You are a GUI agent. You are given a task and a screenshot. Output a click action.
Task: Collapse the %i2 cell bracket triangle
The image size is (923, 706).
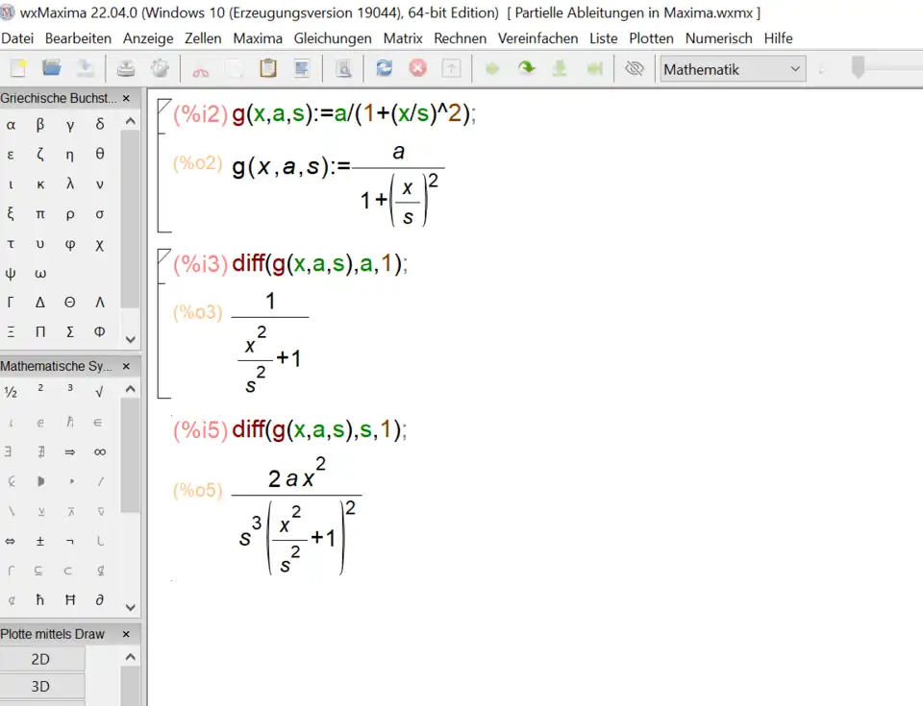[x=162, y=106]
